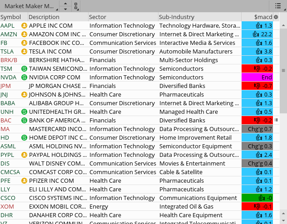Click the red thumbs-down MACD cell for JPM
This screenshot has width=287, height=224.
coord(257,86)
